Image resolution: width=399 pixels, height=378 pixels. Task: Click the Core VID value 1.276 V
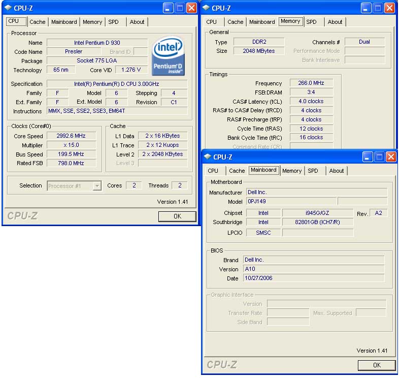click(131, 70)
